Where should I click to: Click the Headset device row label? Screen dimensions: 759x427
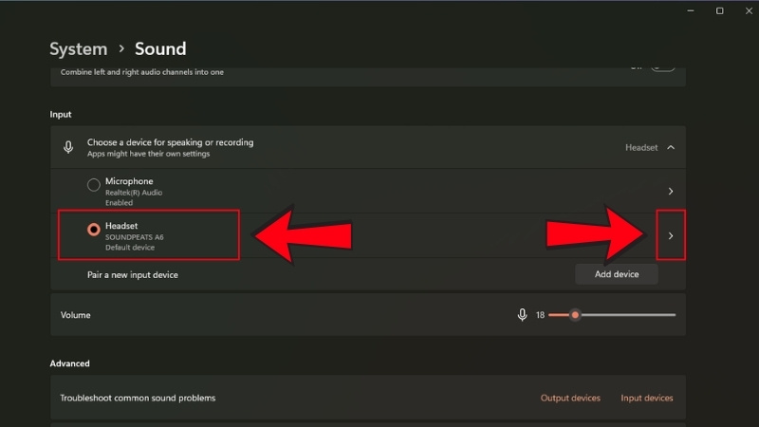(x=121, y=225)
